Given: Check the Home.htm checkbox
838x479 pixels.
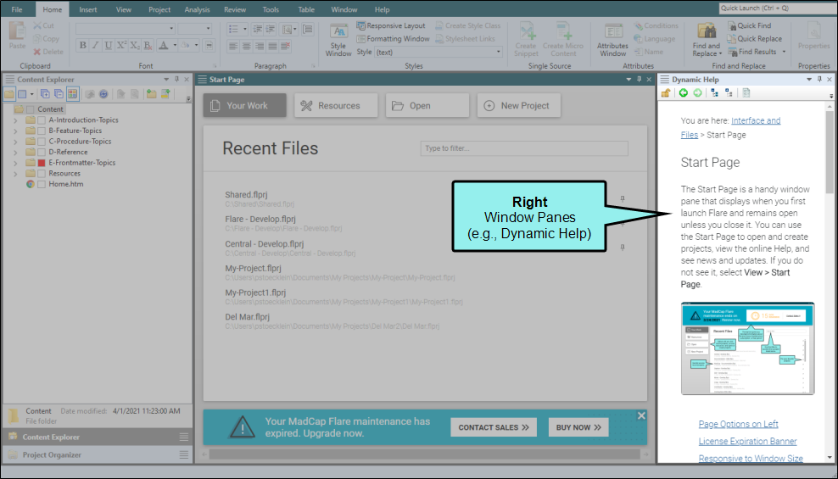Looking at the screenshot, I should pyautogui.click(x=42, y=184).
